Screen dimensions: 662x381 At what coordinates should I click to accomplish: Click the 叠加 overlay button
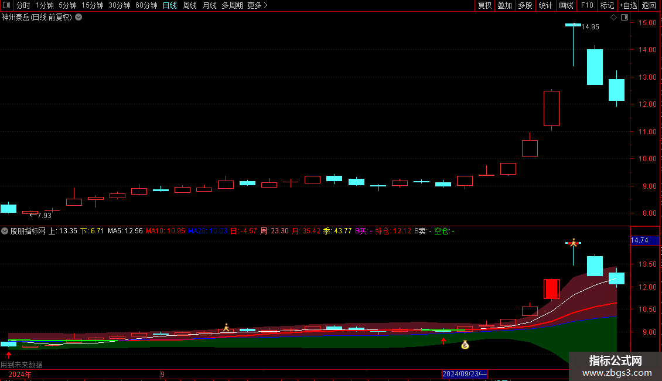504,5
